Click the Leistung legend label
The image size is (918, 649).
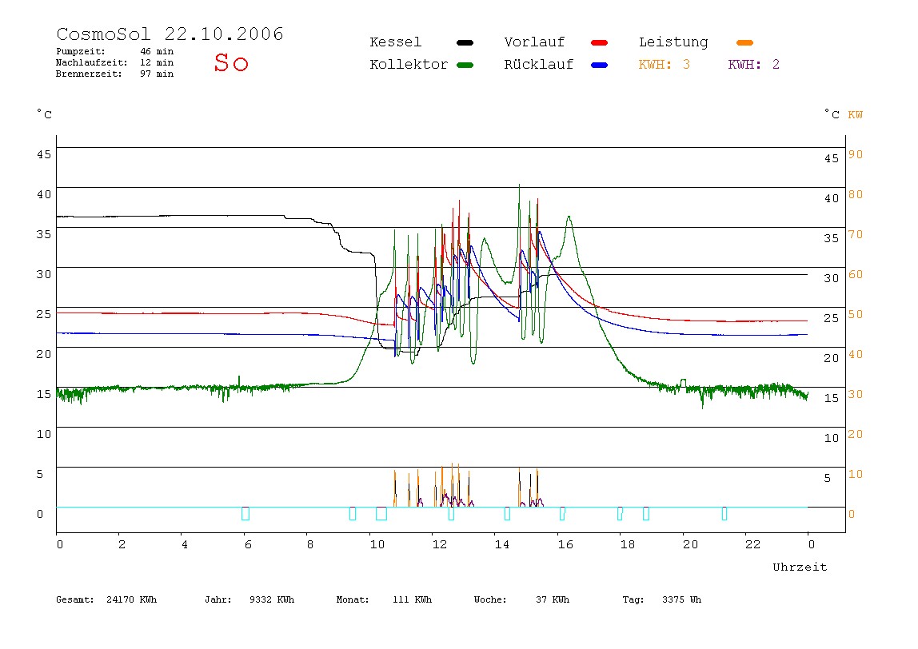pyautogui.click(x=673, y=42)
